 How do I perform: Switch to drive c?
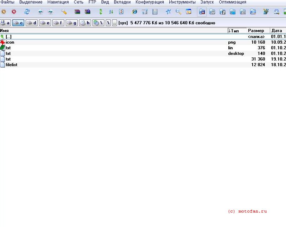tap(18, 23)
